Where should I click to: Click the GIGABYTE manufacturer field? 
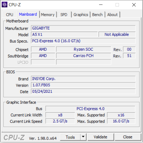(x=83, y=28)
